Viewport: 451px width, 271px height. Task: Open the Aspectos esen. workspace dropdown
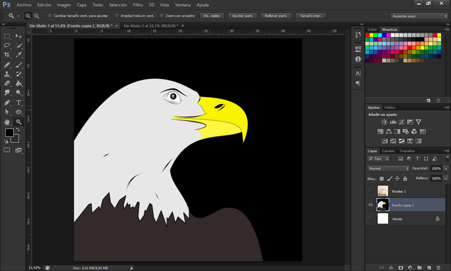(x=419, y=16)
